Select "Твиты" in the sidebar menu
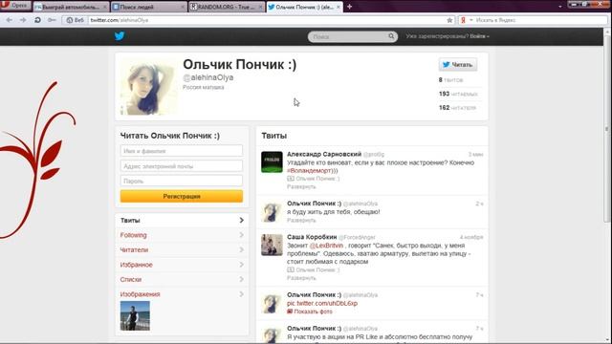This screenshot has width=612, height=344. click(182, 221)
